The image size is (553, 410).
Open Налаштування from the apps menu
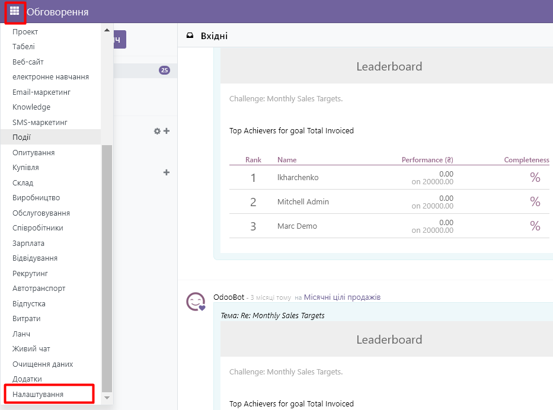point(38,394)
